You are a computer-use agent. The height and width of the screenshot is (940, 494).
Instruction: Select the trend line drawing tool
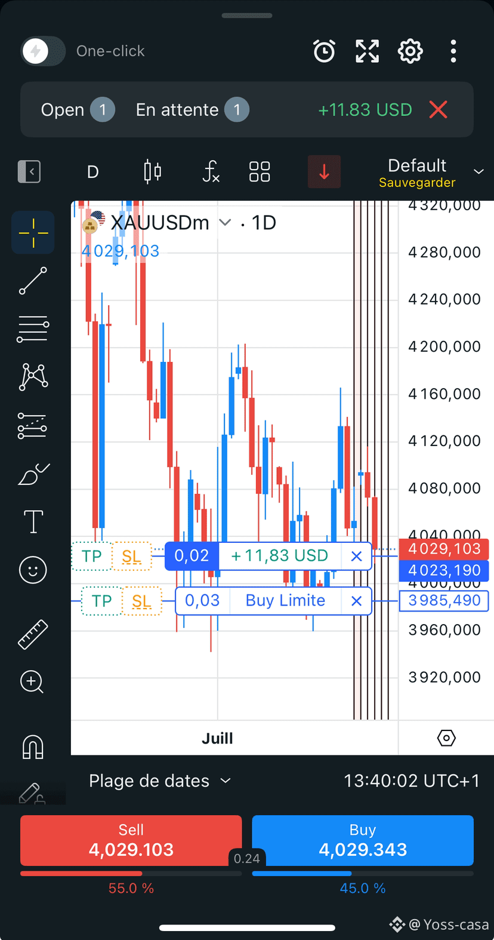[x=33, y=281]
